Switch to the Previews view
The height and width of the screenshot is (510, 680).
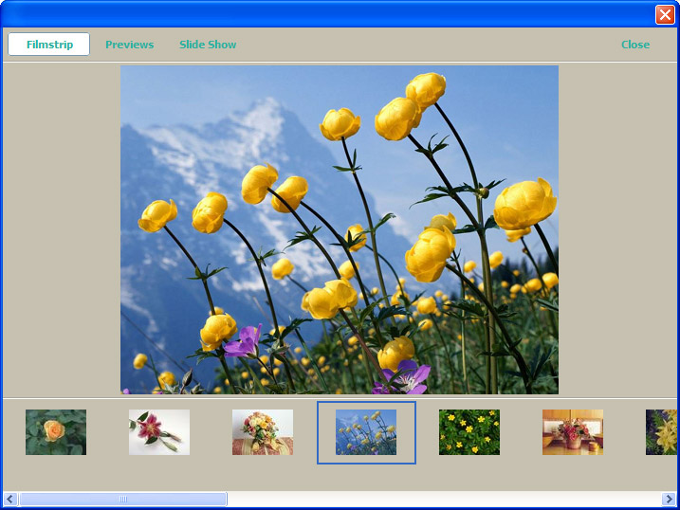(x=129, y=45)
